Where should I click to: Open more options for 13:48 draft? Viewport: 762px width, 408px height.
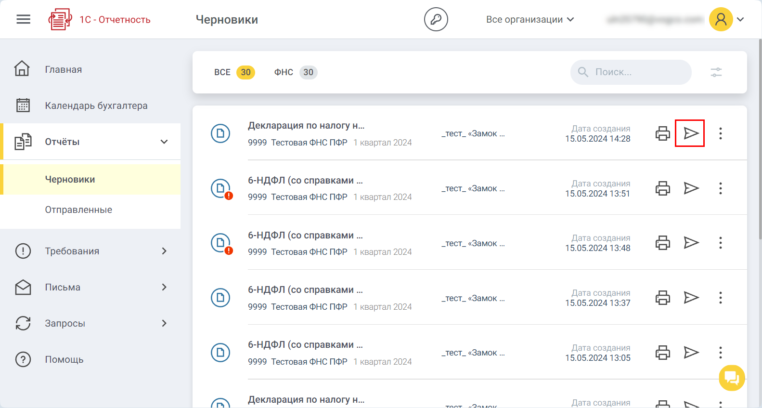[720, 243]
